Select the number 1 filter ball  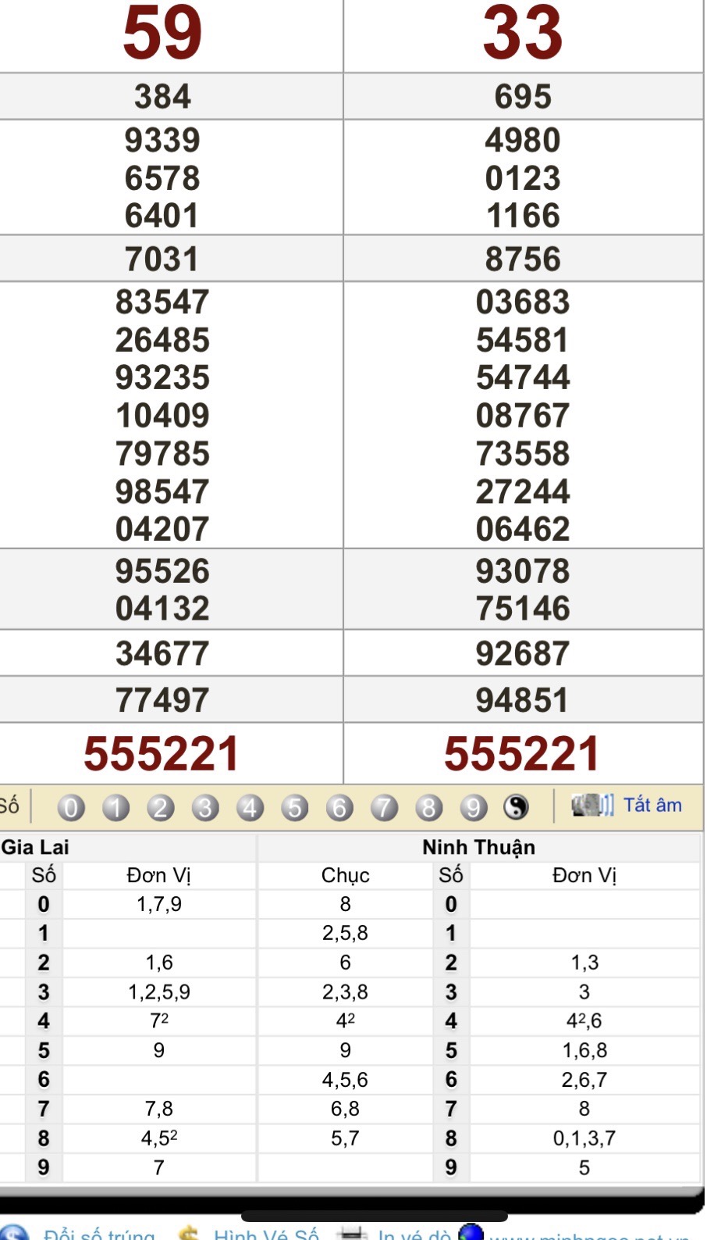(x=115, y=807)
